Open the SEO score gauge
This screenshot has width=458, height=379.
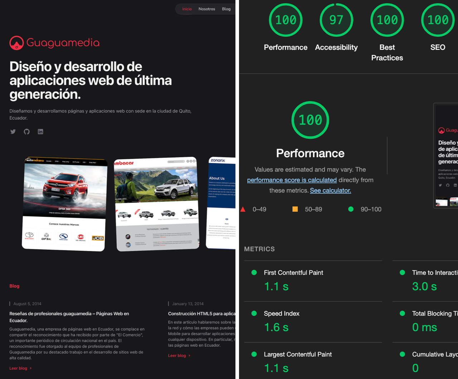click(438, 20)
